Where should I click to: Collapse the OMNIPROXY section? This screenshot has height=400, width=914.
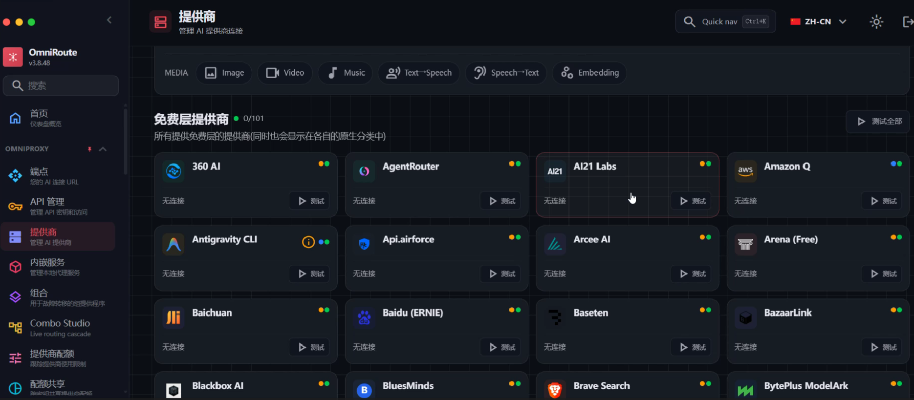103,149
